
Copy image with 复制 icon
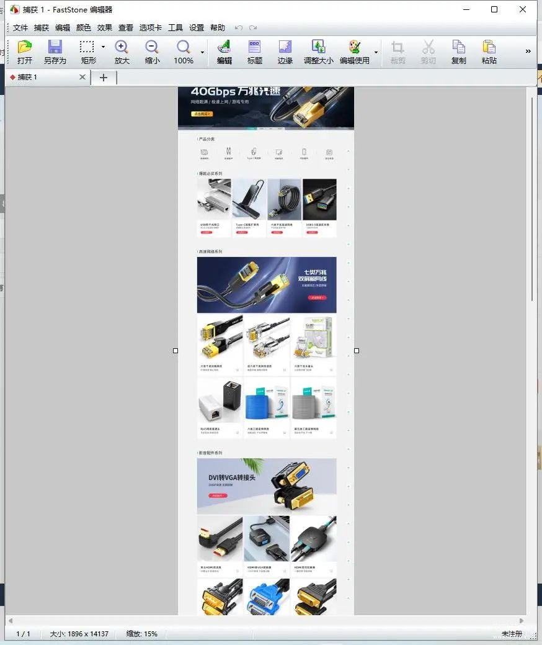(x=458, y=52)
